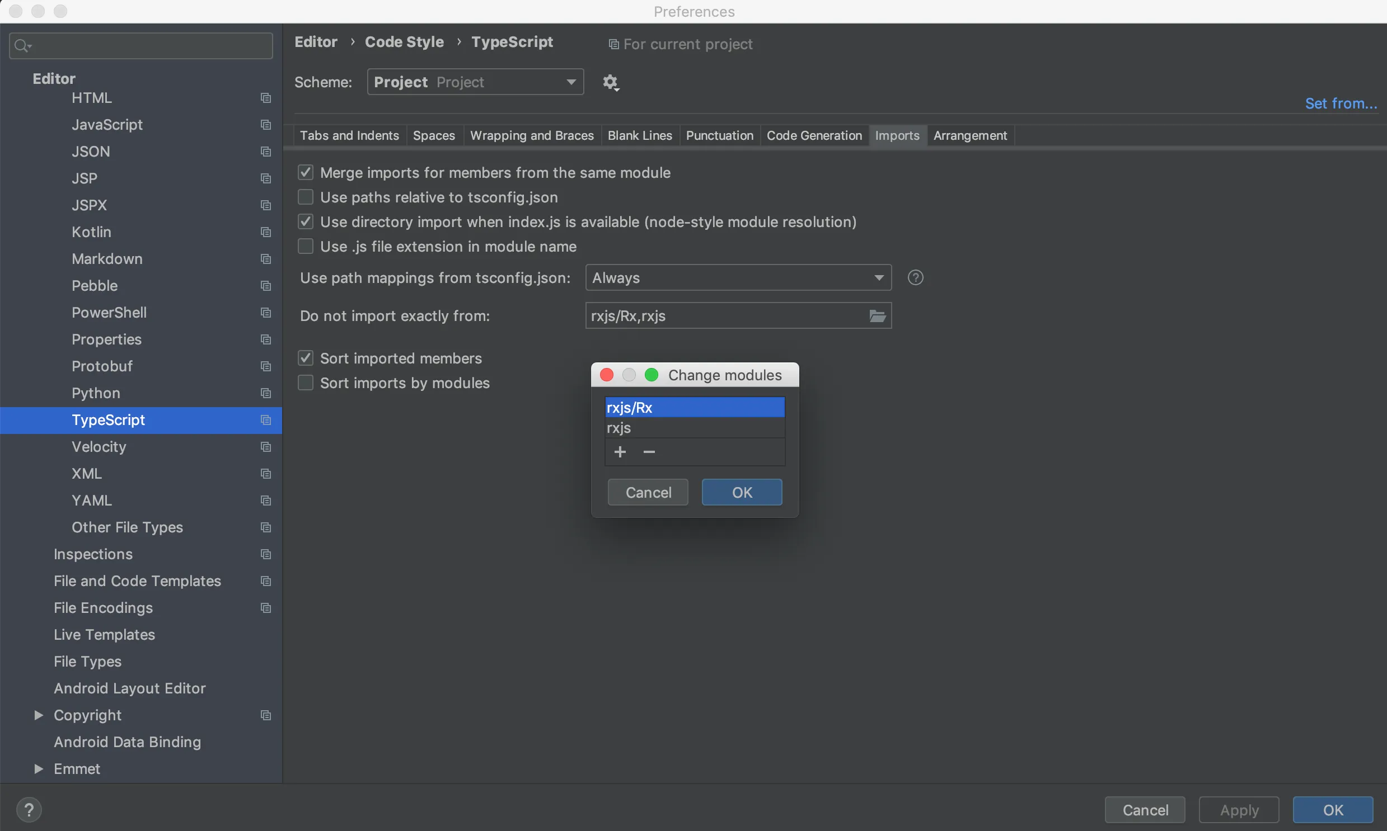1387x831 pixels.
Task: Open the path mappings Always dropdown
Action: (738, 278)
